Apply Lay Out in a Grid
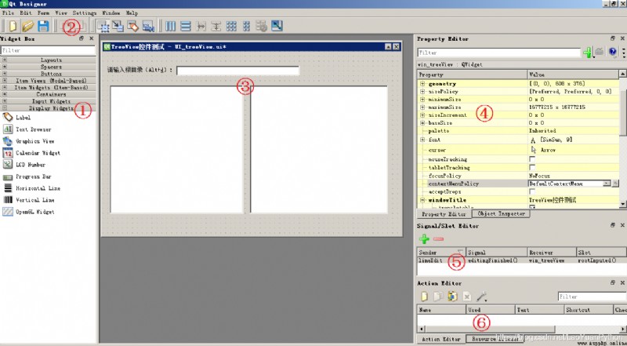Image resolution: width=627 pixels, height=346 pixels. tap(231, 27)
